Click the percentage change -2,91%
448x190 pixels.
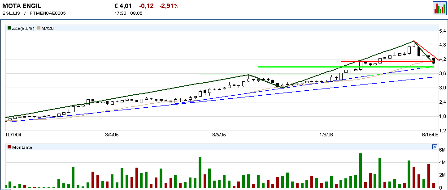coord(169,6)
